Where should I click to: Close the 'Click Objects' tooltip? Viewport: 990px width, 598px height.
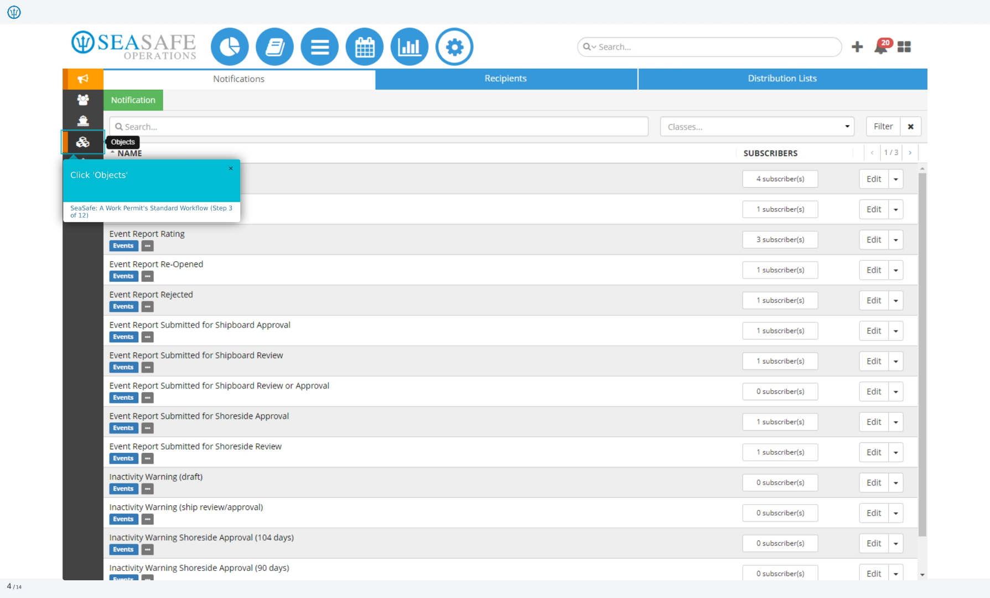(x=231, y=168)
